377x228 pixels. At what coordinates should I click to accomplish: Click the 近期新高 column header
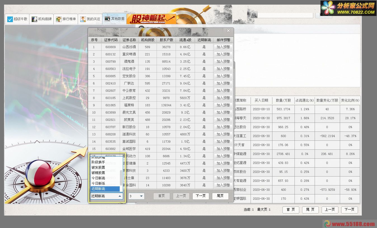204,40
